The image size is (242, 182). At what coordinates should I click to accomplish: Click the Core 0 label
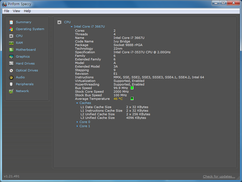85,122
